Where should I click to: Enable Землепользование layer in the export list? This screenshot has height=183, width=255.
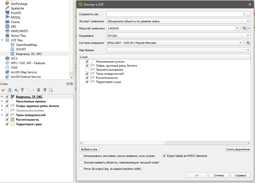pyautogui.click(x=87, y=70)
